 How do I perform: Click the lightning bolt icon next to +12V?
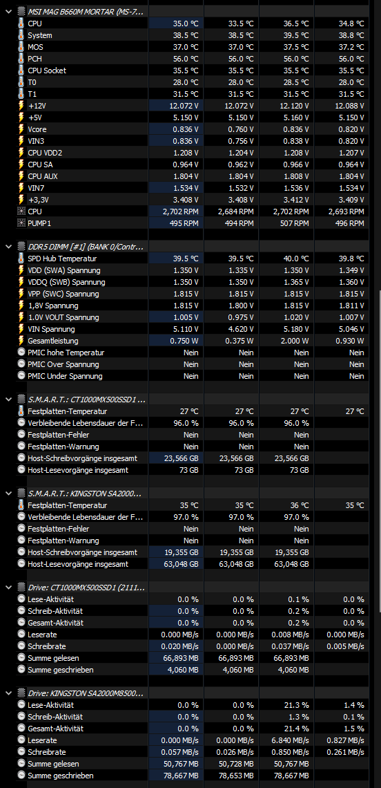[x=21, y=106]
